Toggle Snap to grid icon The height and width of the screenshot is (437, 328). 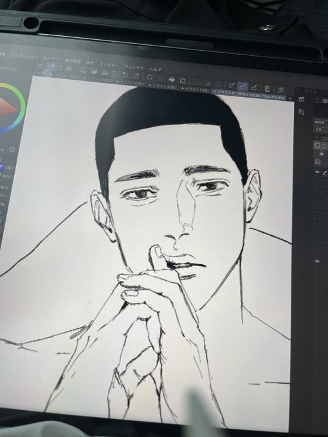pyautogui.click(x=254, y=87)
